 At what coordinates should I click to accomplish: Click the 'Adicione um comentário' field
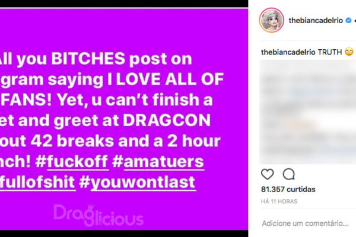coord(305,223)
